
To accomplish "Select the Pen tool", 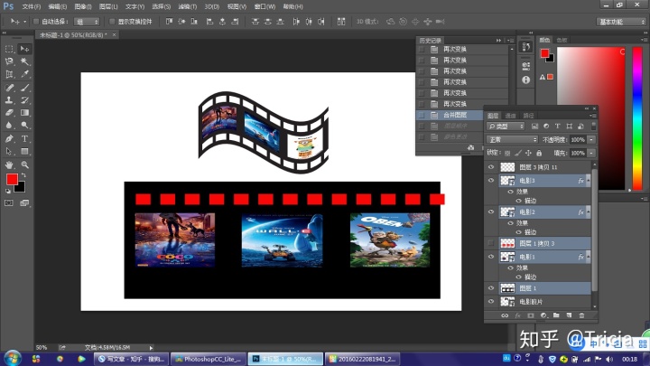I will pos(9,138).
